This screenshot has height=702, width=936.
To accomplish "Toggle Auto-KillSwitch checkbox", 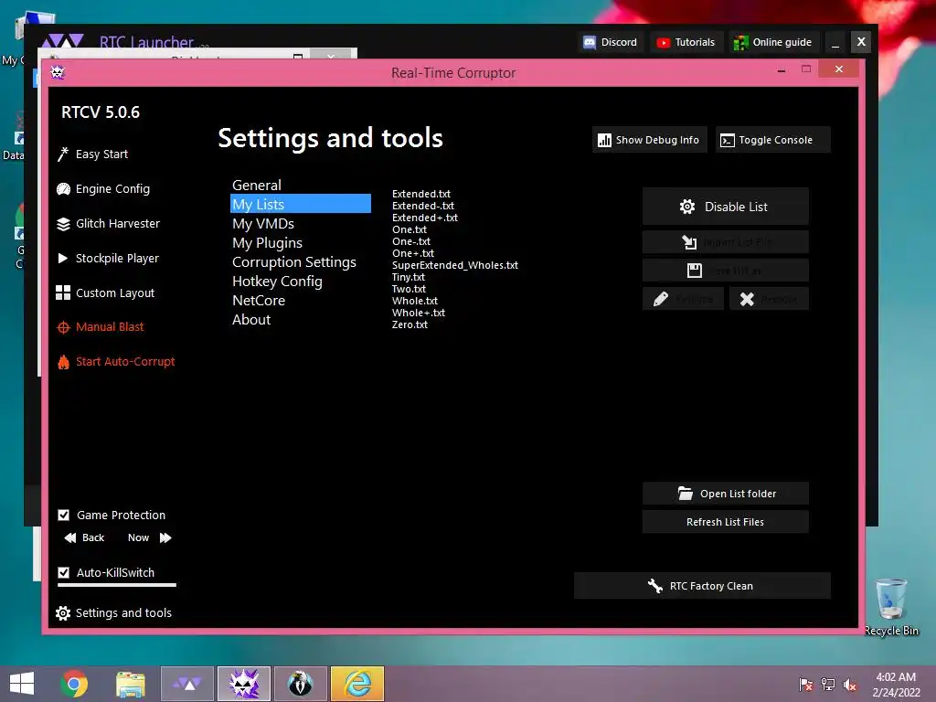I will (x=63, y=572).
